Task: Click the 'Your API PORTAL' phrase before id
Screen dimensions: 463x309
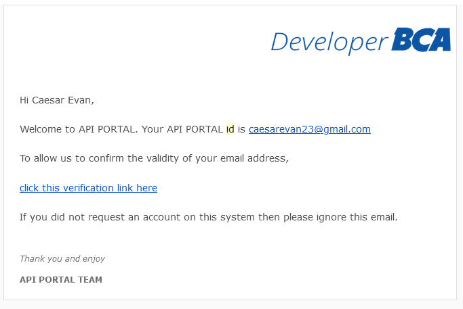Action: (182, 129)
